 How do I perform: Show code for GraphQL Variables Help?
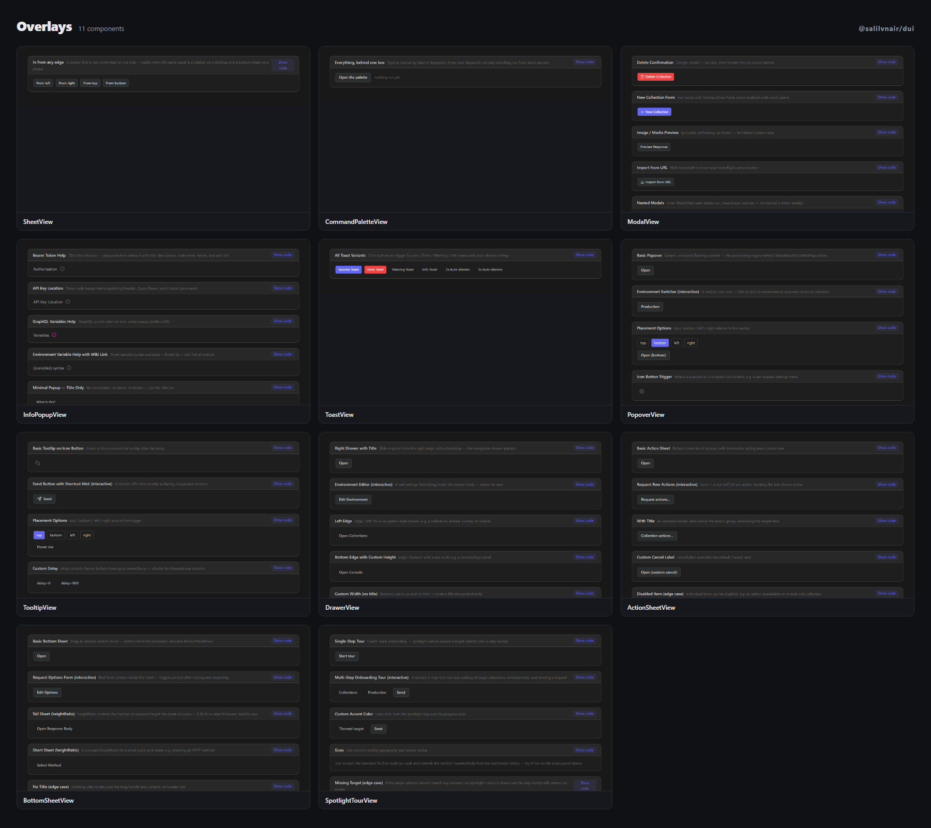point(283,321)
